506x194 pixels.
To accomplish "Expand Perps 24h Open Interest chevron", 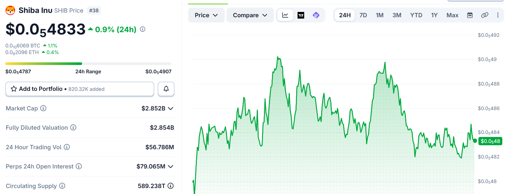I will 171,166.
